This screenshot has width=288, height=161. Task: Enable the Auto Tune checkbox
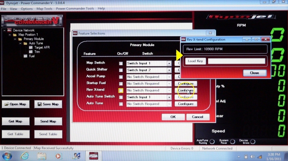coord(121,104)
